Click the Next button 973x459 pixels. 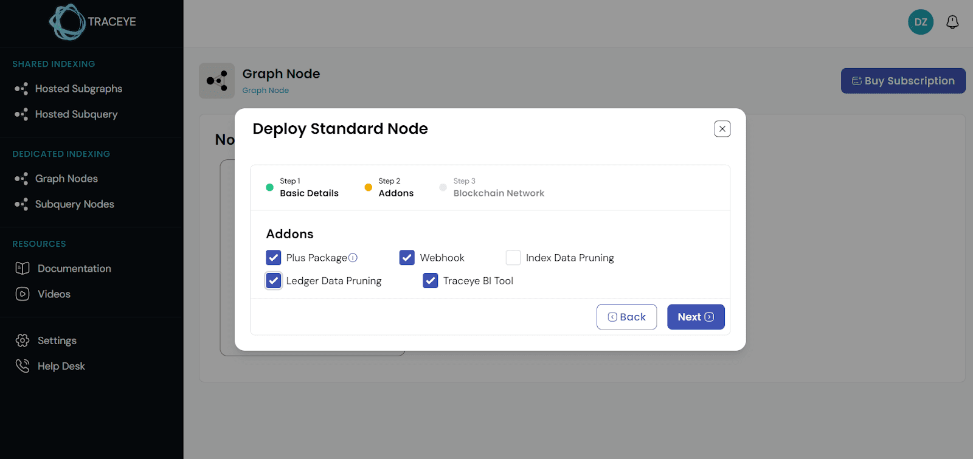[696, 317]
